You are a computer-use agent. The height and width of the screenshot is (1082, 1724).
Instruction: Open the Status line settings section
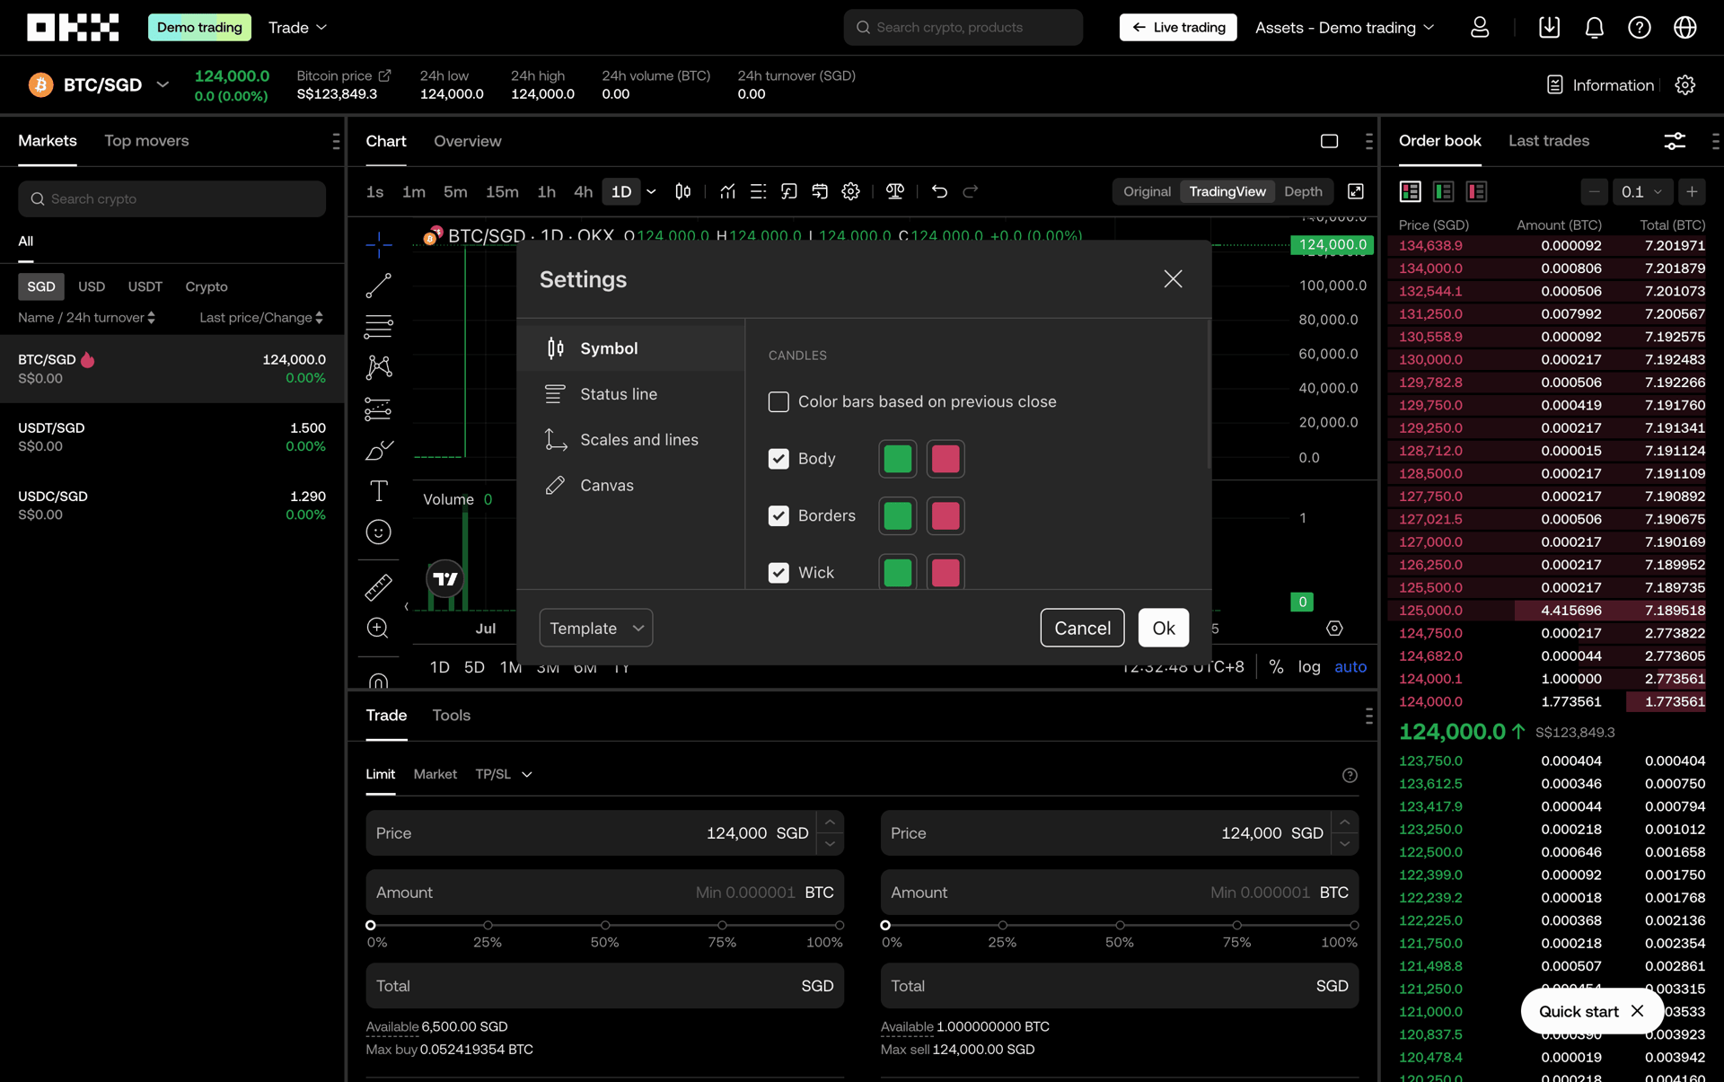click(631, 394)
